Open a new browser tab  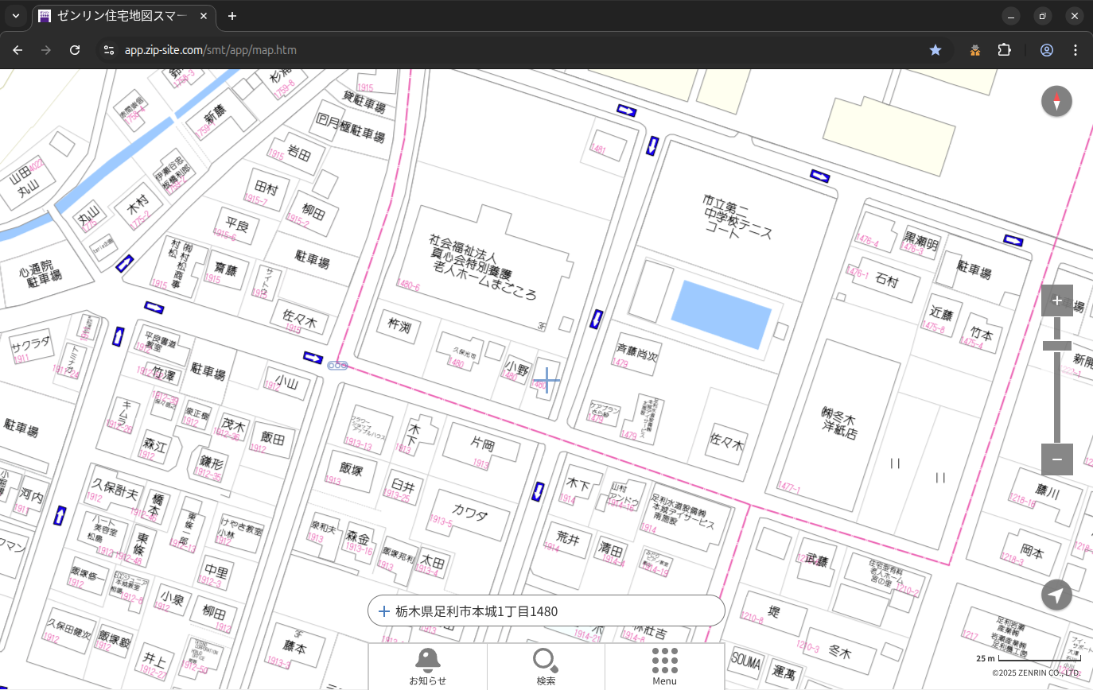[x=232, y=16]
